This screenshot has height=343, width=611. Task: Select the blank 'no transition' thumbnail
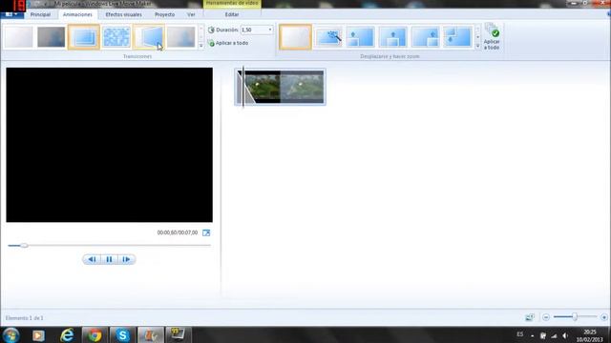(19, 37)
